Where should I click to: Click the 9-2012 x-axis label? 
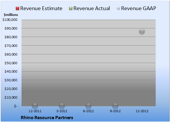pos(115,111)
